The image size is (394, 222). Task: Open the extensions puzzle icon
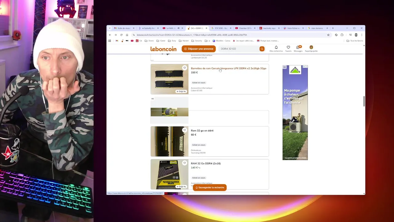pos(342,35)
